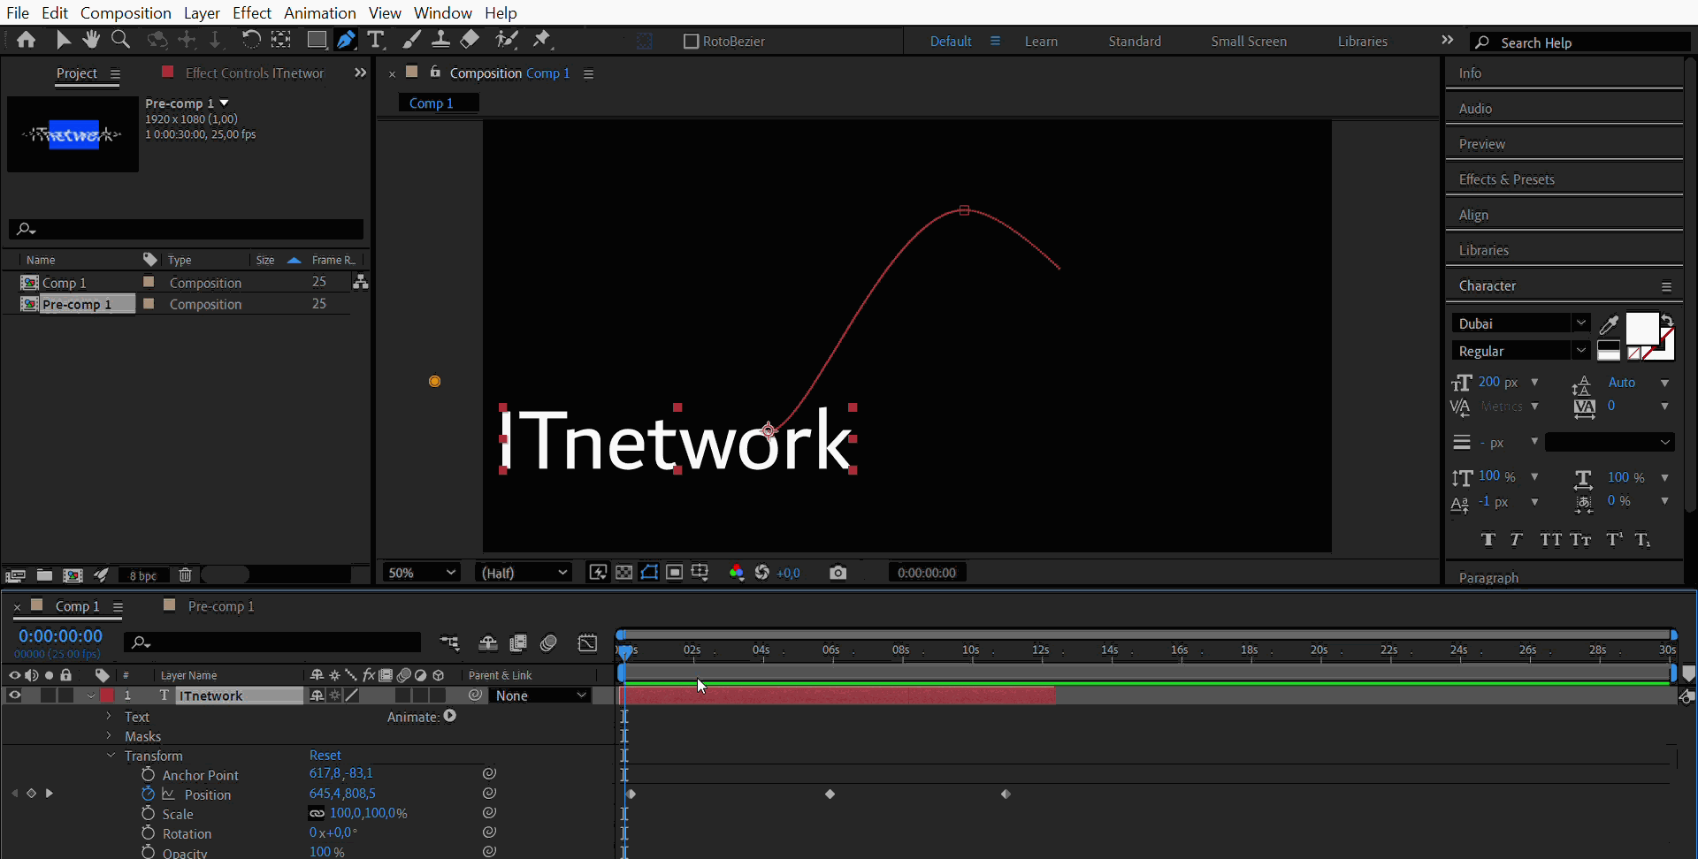The width and height of the screenshot is (1698, 859).
Task: Select the Brush tool in the toolbar
Action: click(411, 39)
